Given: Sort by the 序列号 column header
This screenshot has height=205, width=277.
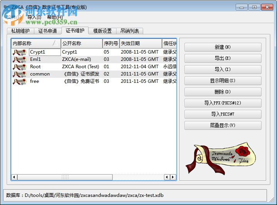Looking at the screenshot, I should 111,44.
